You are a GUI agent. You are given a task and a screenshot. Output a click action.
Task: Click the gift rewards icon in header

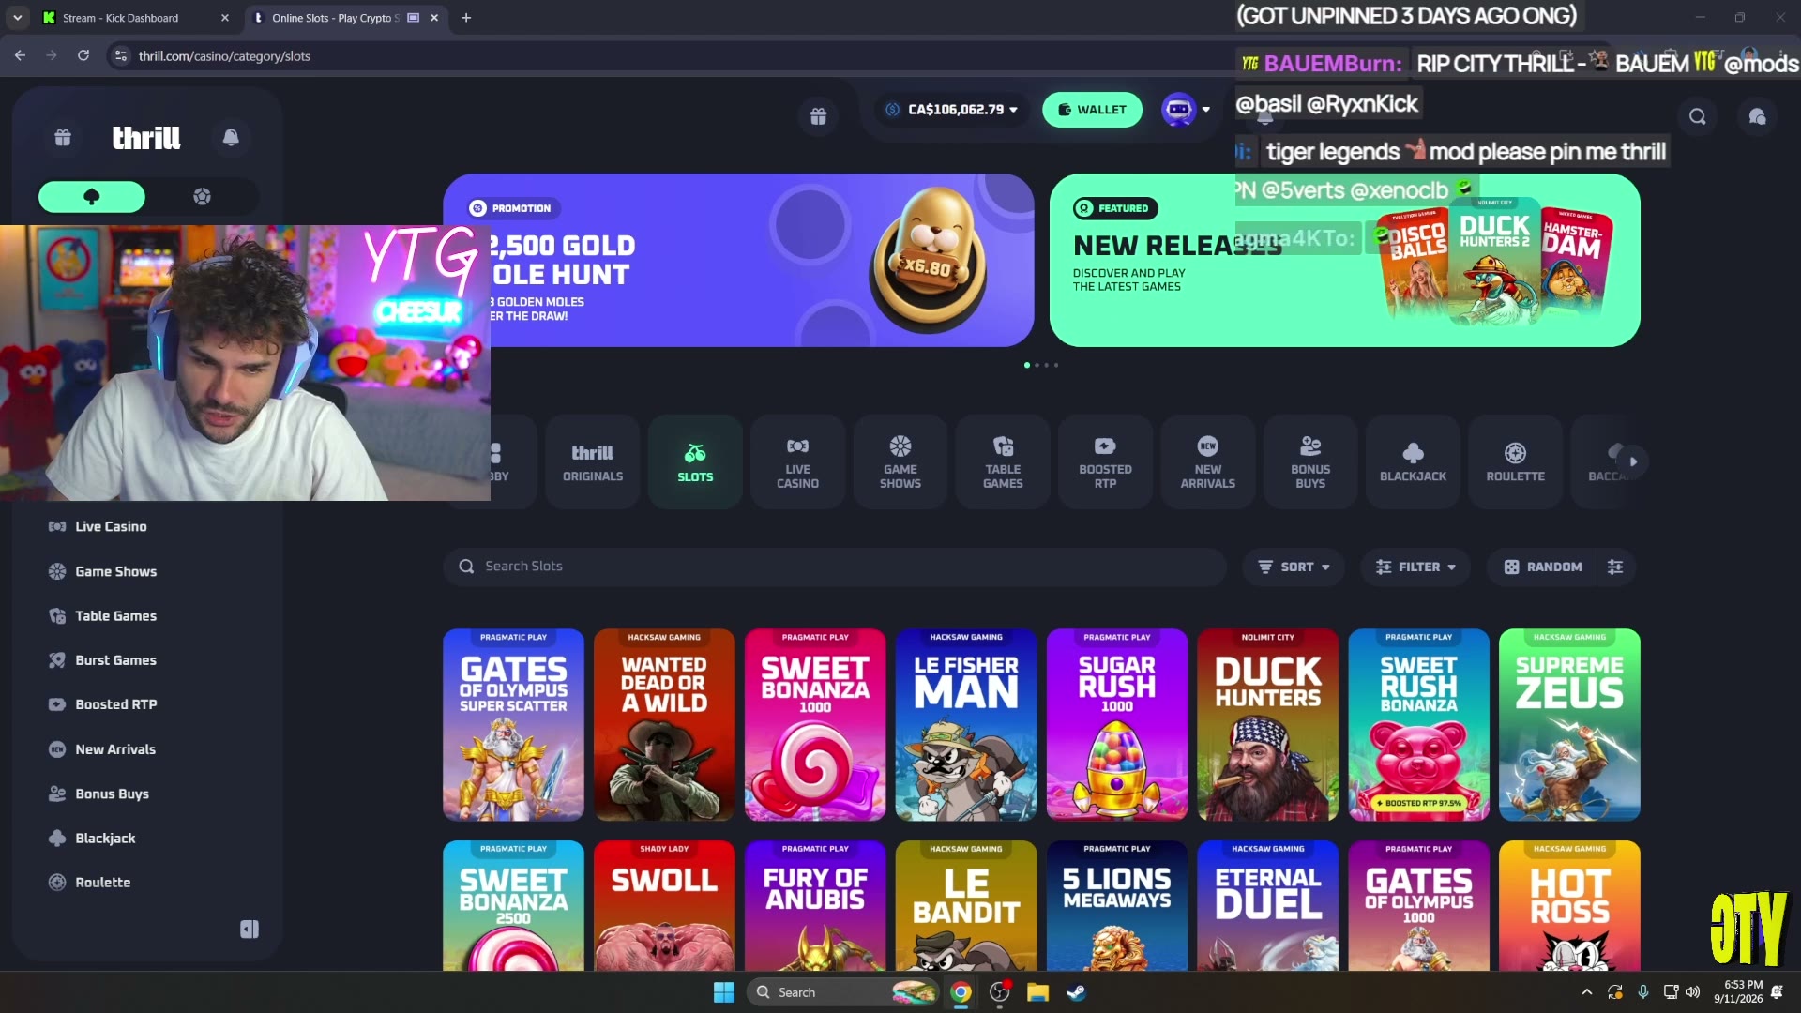coord(818,116)
